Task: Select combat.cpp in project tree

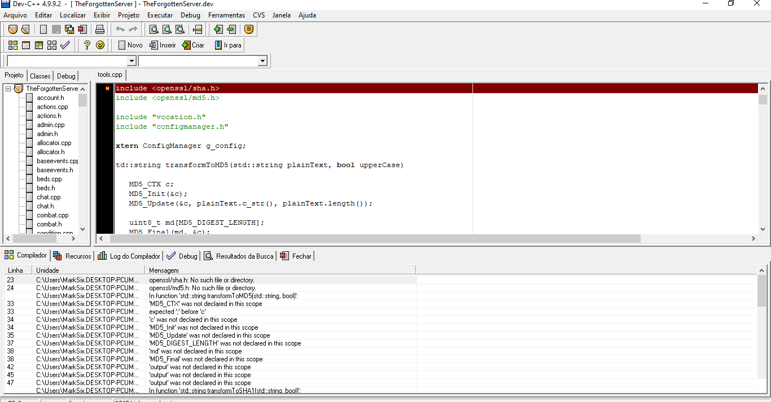Action: [x=52, y=215]
